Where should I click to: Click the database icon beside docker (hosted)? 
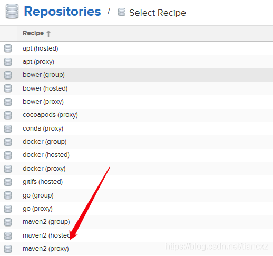coord(8,155)
